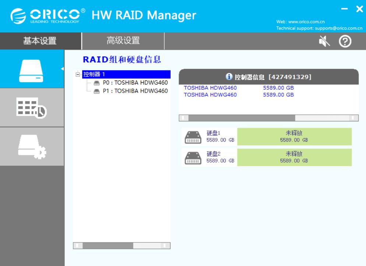Open the disk settings gear sidebar icon
This screenshot has width=366, height=266.
pyautogui.click(x=32, y=147)
